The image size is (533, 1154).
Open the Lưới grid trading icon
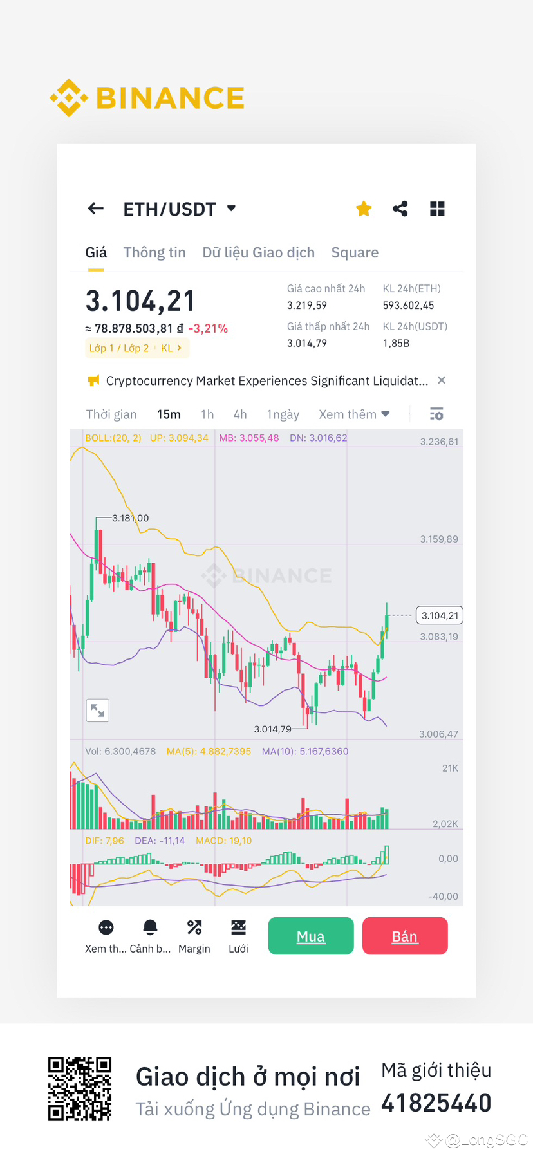[238, 927]
